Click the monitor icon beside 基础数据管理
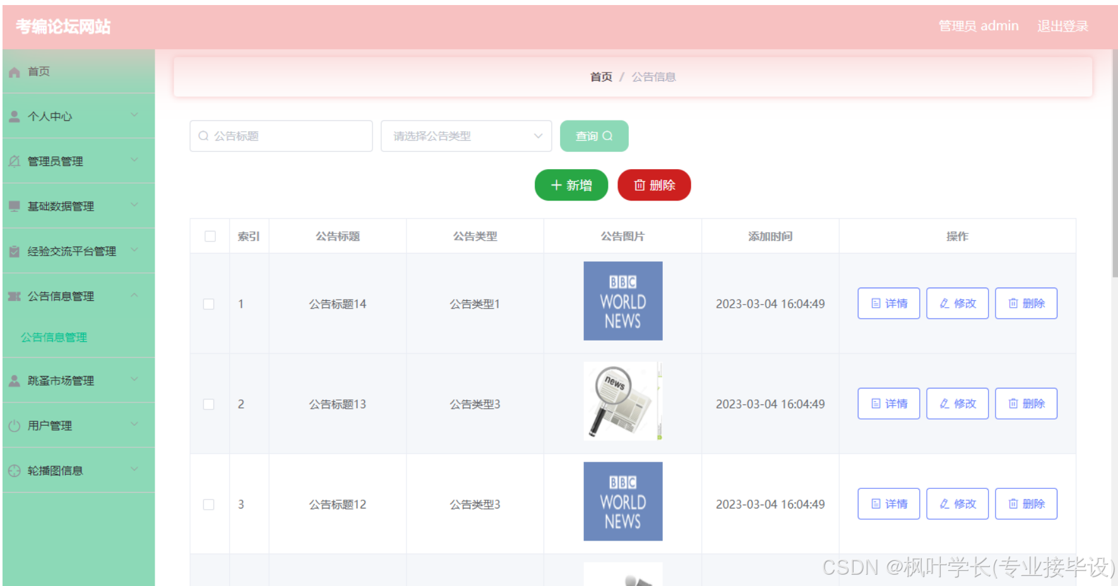Viewport: 1118px width, 586px height. [15, 206]
